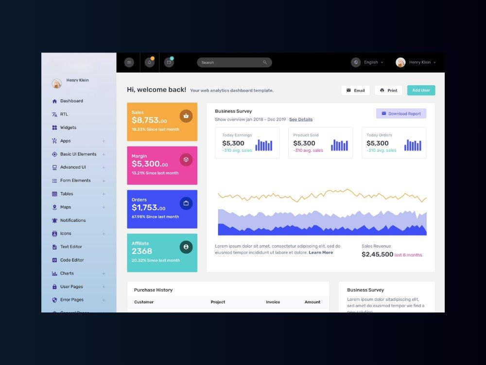Screen dimensions: 486x365
Task: Open the Dashboard menu item
Action: point(71,101)
